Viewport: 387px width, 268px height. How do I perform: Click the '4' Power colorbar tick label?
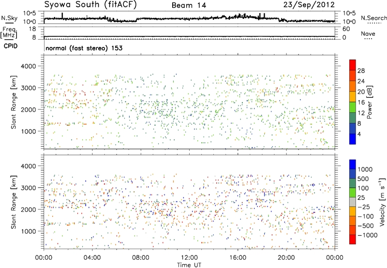tap(359, 134)
